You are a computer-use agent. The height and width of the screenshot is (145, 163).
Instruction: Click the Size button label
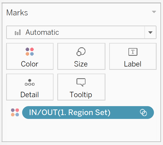(81, 64)
